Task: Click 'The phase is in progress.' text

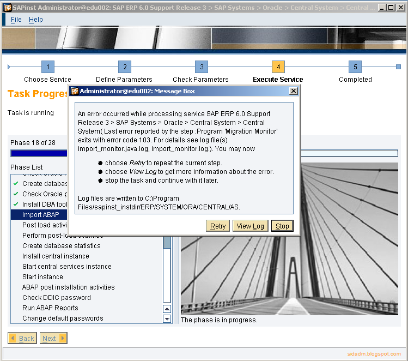Action: pos(219,320)
